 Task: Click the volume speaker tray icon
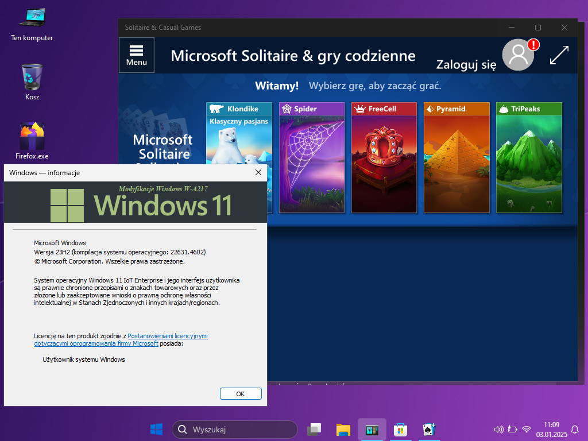click(x=498, y=430)
